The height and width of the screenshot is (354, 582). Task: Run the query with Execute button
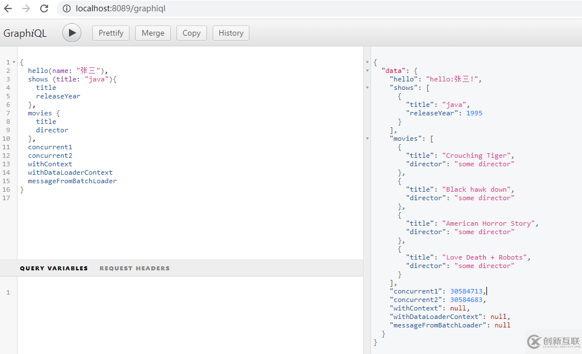point(72,33)
